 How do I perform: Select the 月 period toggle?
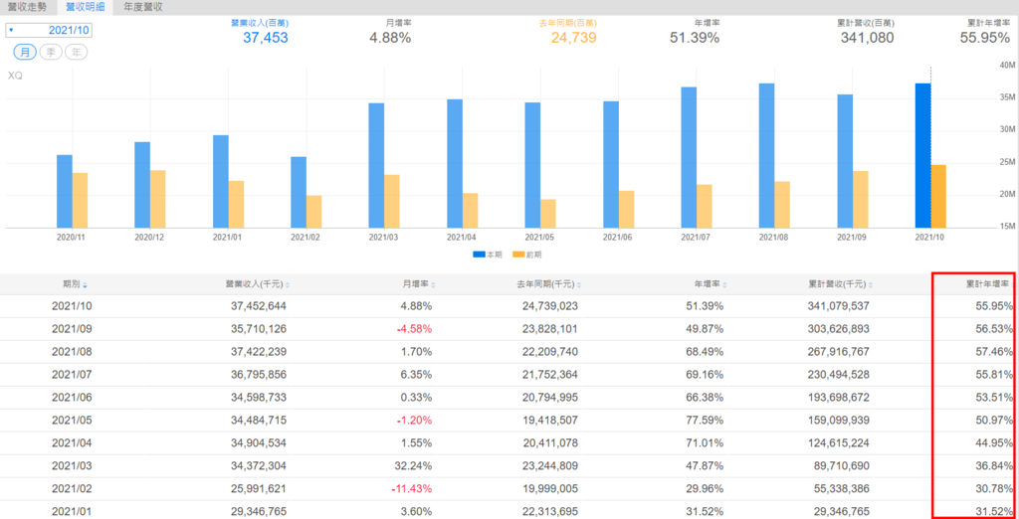[25, 53]
